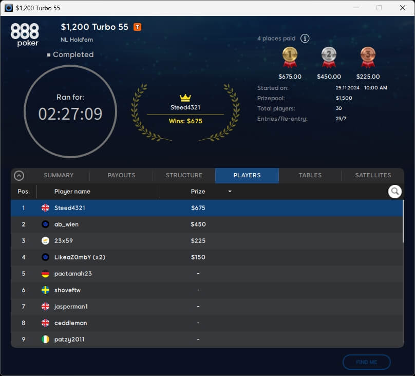Click the winner crown icon
This screenshot has height=376, width=415.
point(185,98)
